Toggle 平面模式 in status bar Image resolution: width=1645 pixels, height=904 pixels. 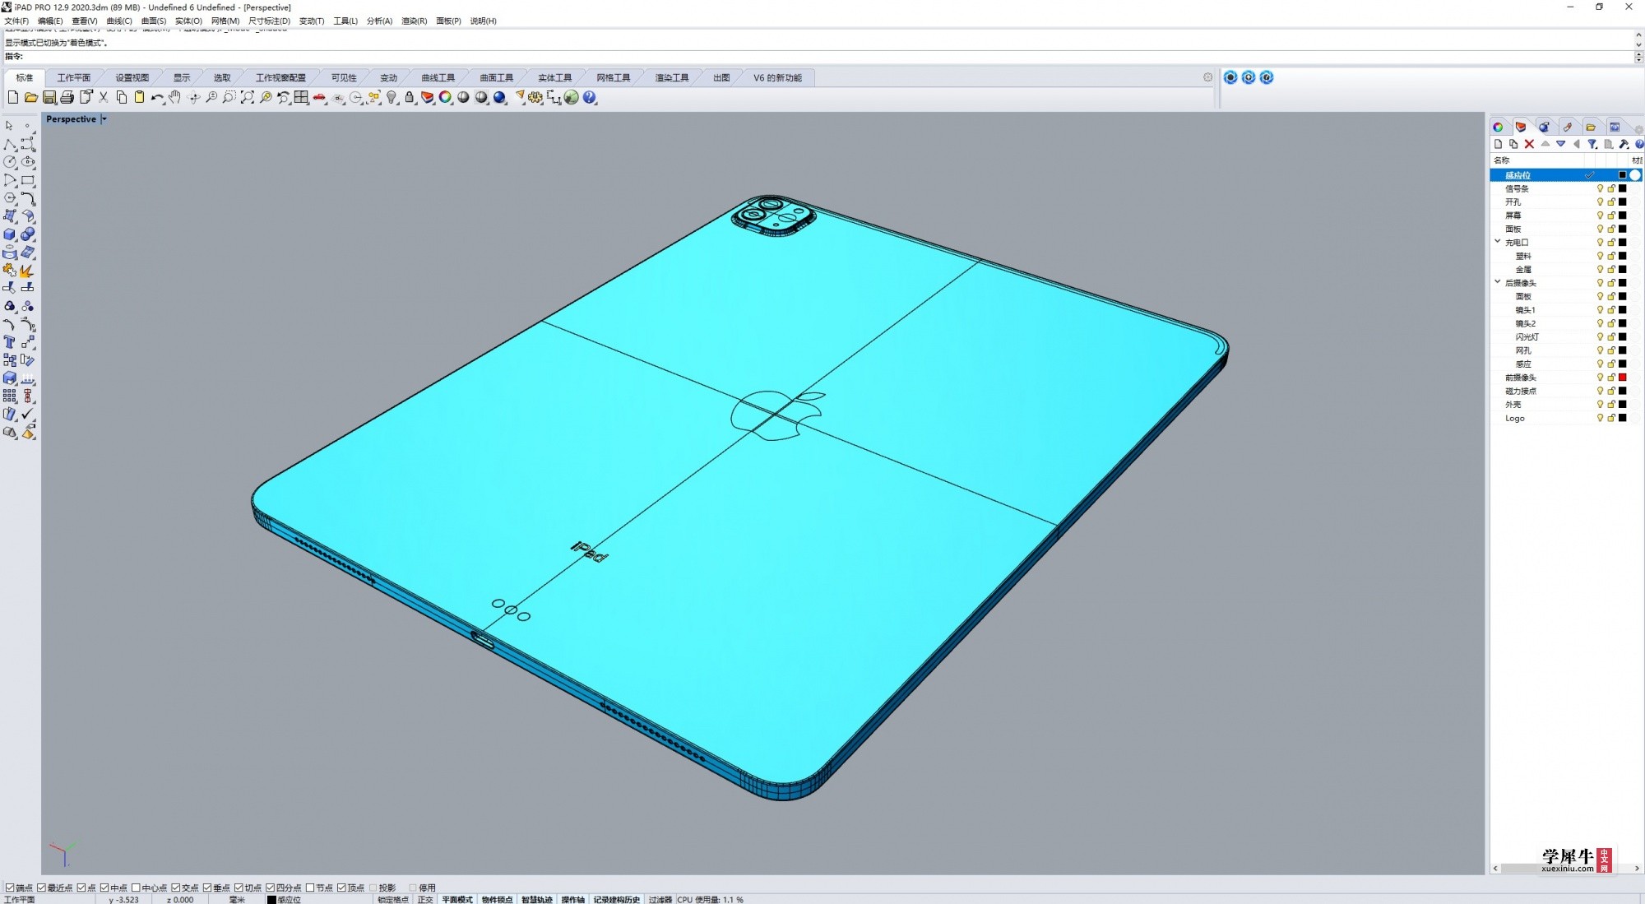(x=457, y=900)
